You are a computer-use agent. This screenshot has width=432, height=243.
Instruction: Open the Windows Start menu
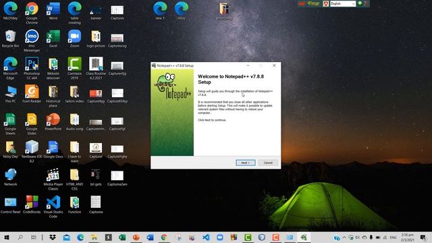click(7, 237)
